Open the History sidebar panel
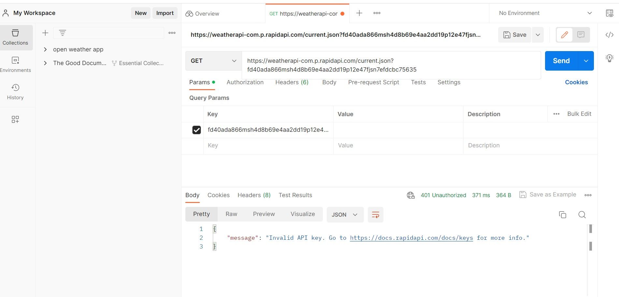The image size is (619, 297). [x=15, y=92]
